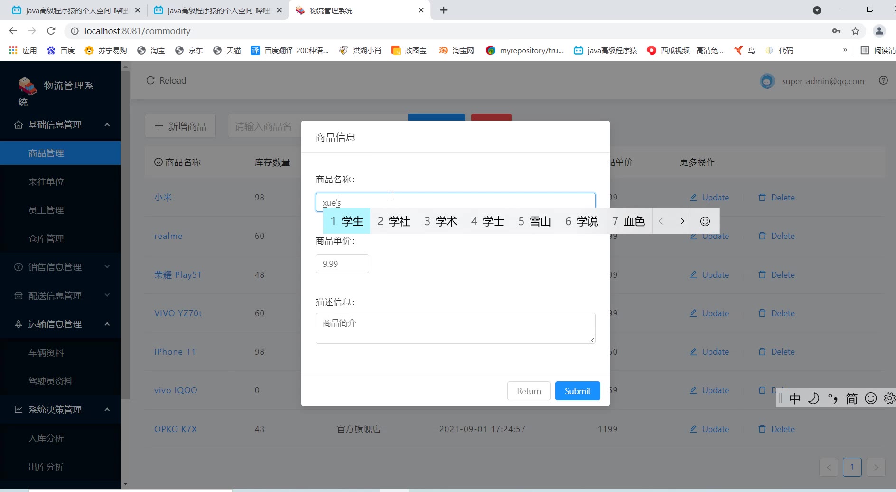
Task: Select IME candidate 5 雪山
Action: [534, 221]
